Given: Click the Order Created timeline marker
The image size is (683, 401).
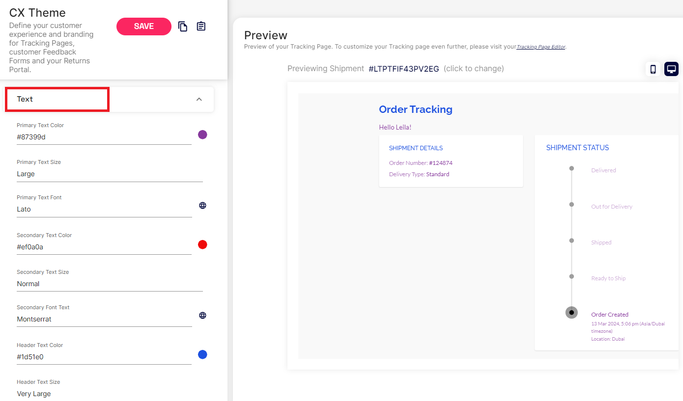Looking at the screenshot, I should 571,313.
